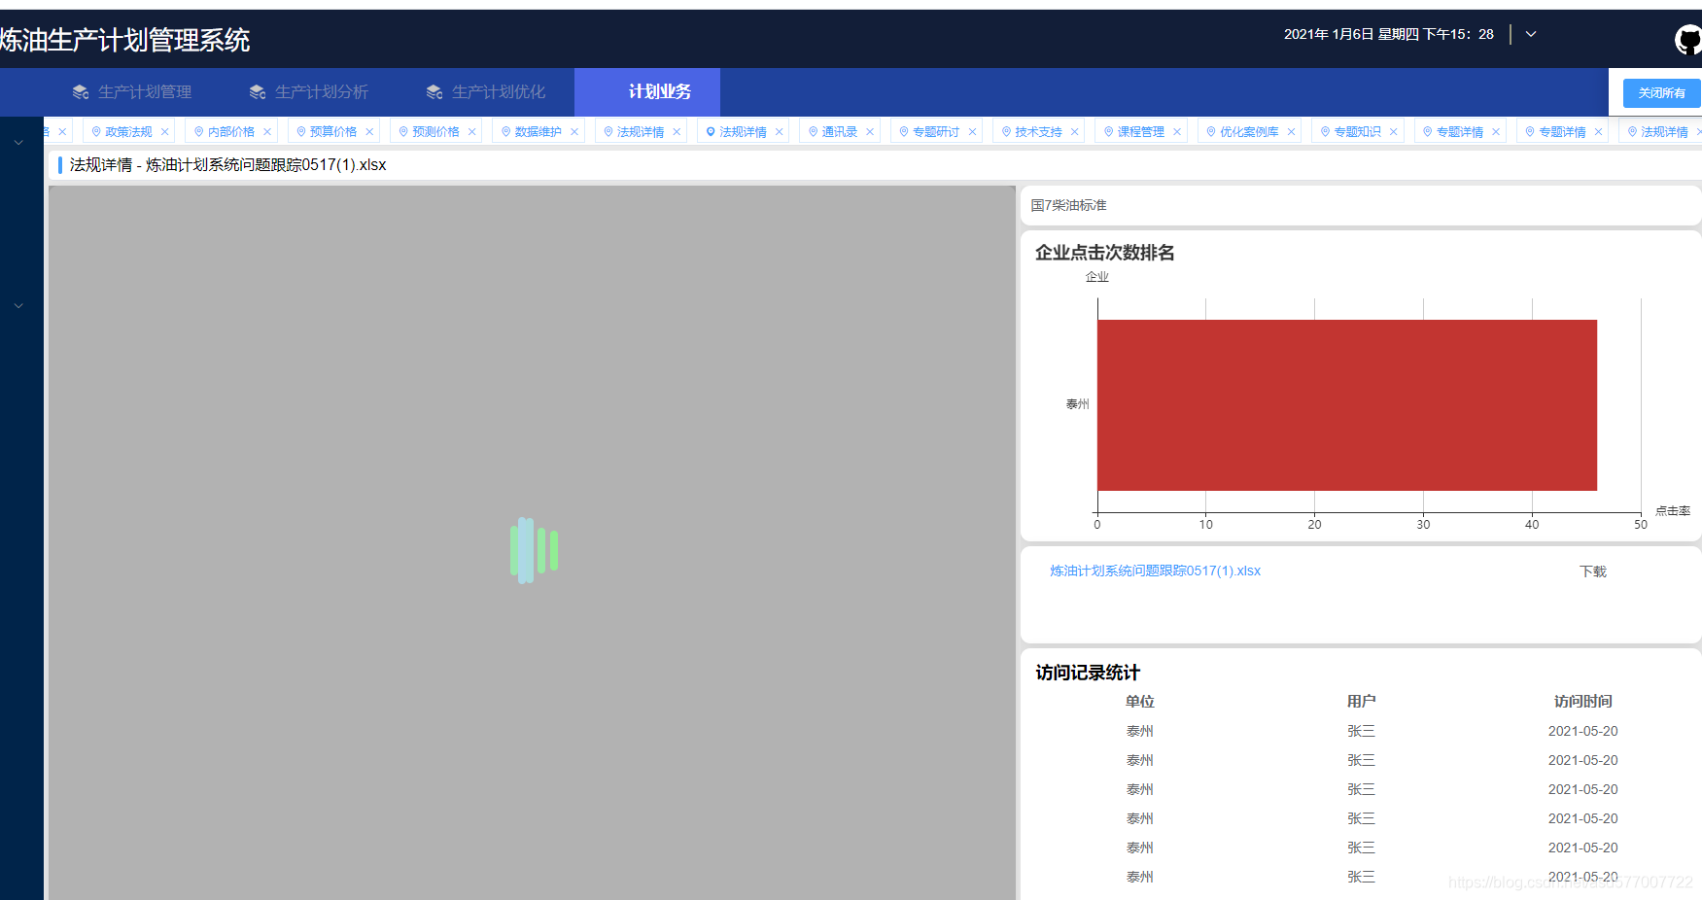This screenshot has height=900, width=1702.
Task: Click the 下载 download button
Action: (1593, 571)
